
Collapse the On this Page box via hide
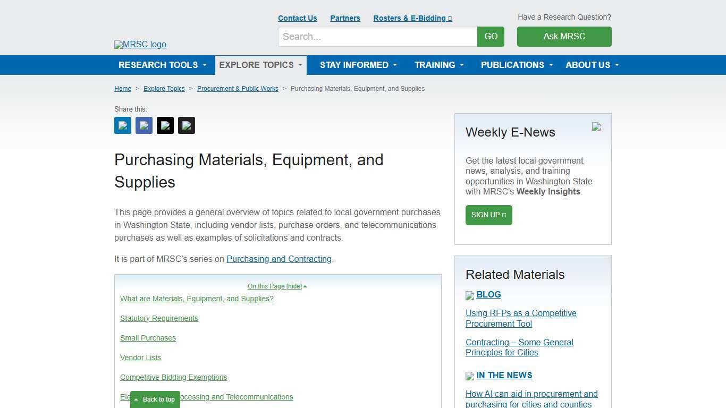point(294,286)
